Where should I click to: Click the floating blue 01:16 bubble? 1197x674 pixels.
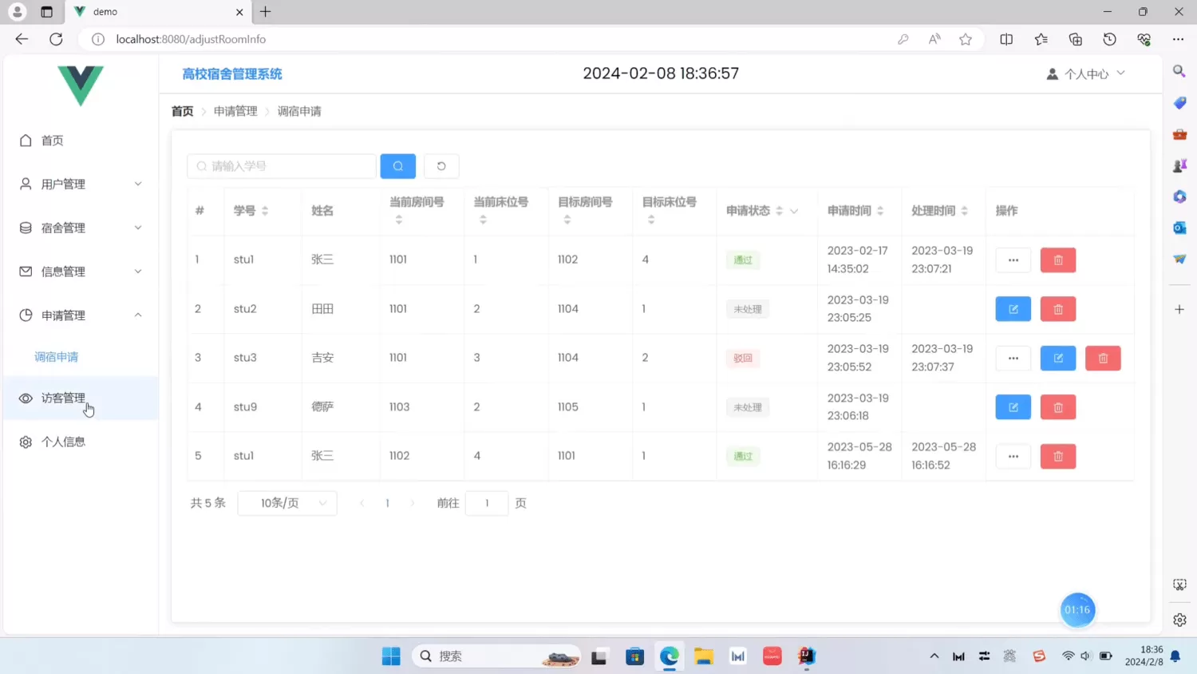(x=1077, y=609)
